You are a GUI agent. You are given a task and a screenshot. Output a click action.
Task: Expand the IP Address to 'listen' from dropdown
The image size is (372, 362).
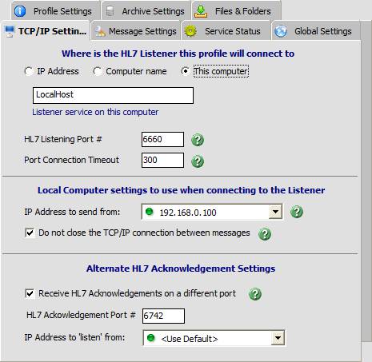tap(278, 338)
